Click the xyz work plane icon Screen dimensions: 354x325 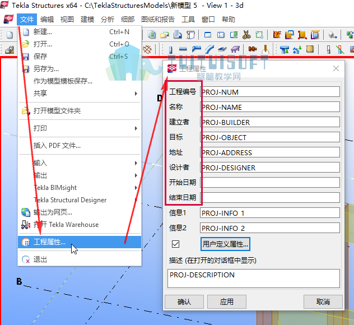point(277,35)
